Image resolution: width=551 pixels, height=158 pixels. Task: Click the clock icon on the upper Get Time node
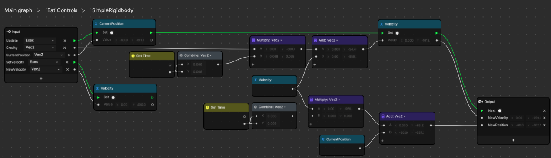133,55
